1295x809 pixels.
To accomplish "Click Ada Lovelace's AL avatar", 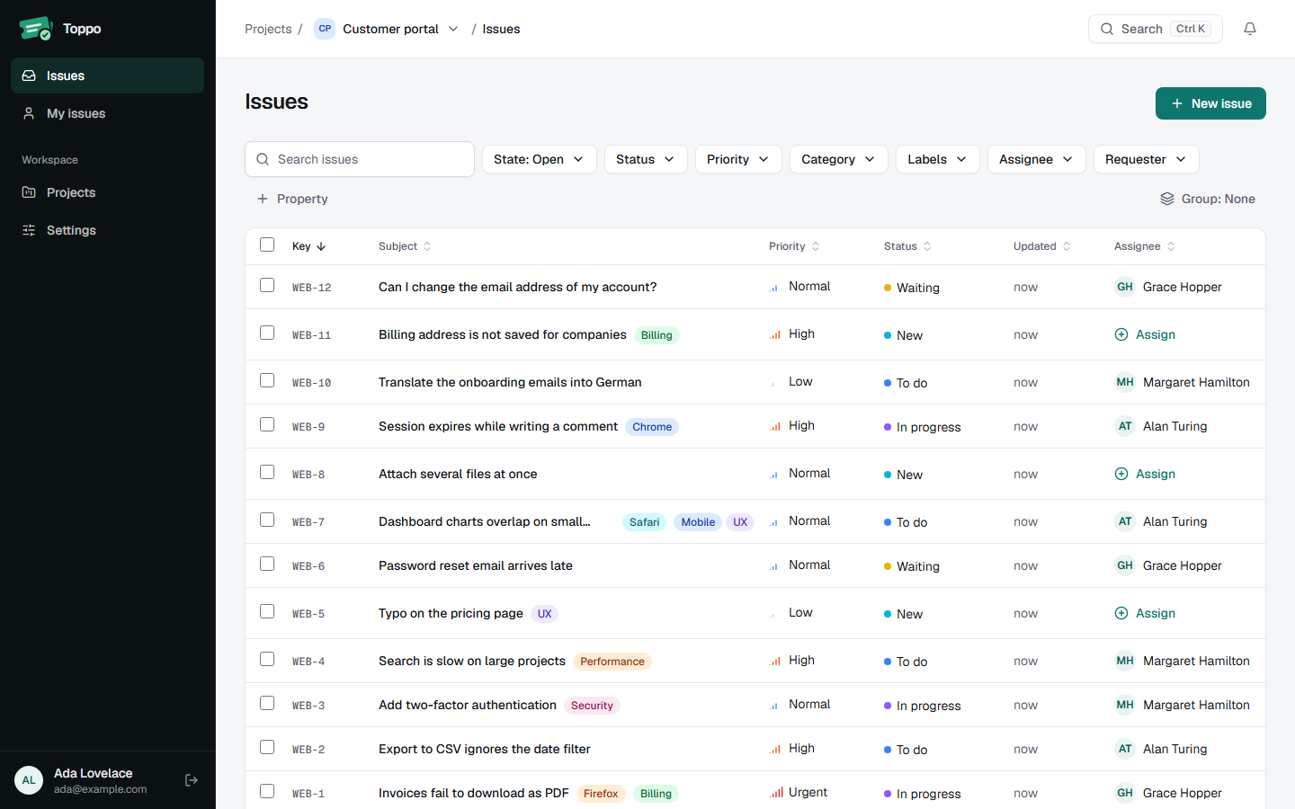I will click(x=29, y=780).
